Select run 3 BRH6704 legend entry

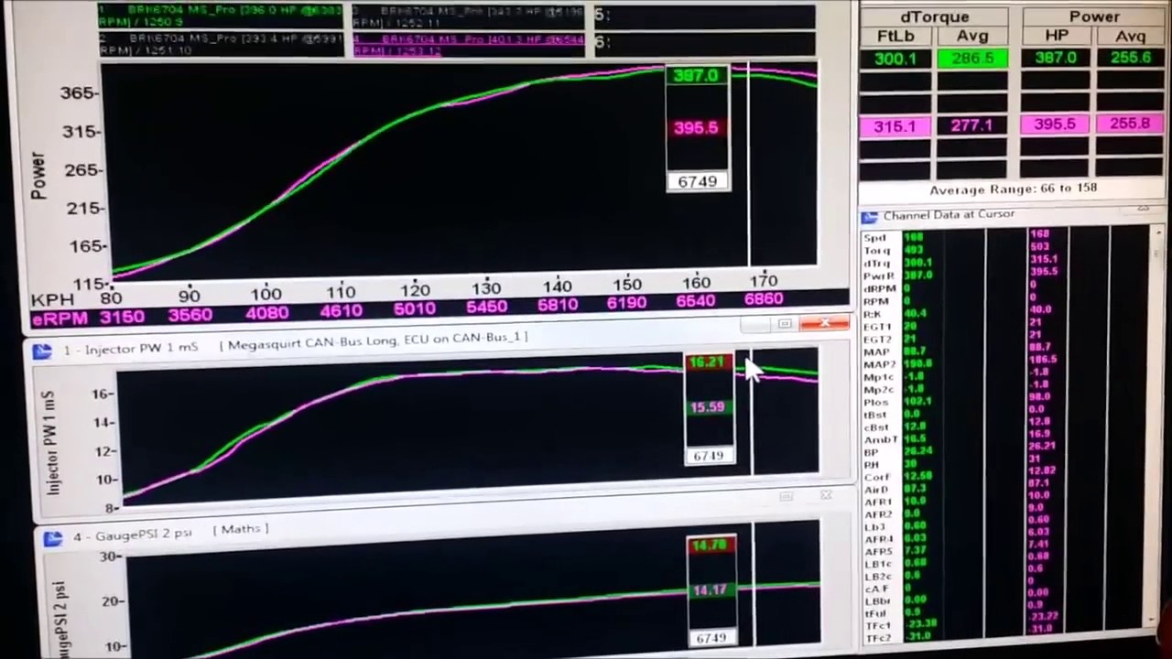pos(468,16)
